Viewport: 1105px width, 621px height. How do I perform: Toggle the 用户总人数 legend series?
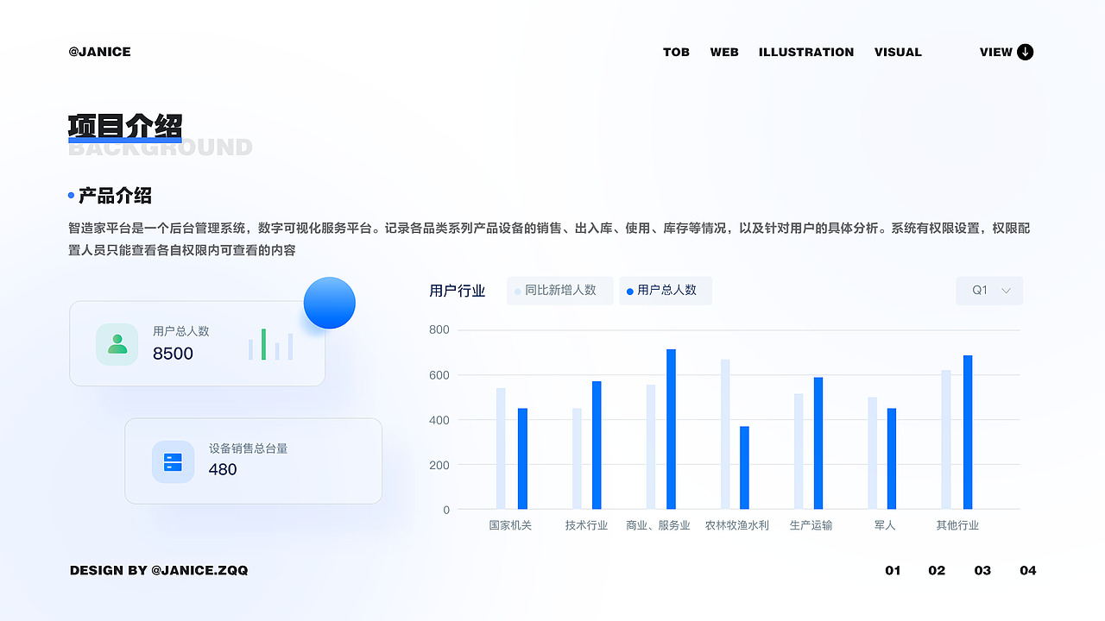[666, 291]
